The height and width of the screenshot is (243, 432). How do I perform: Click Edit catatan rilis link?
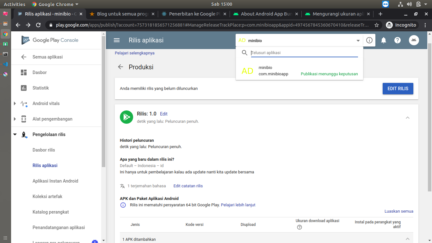point(188,186)
